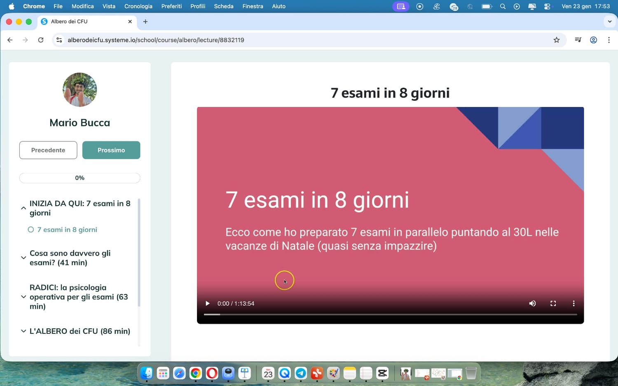The height and width of the screenshot is (386, 618).
Task: Open the Finestra menu
Action: [x=253, y=6]
